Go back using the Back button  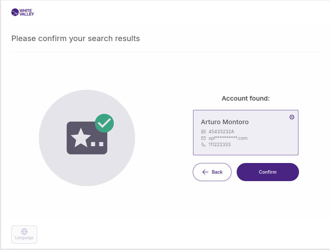(212, 172)
